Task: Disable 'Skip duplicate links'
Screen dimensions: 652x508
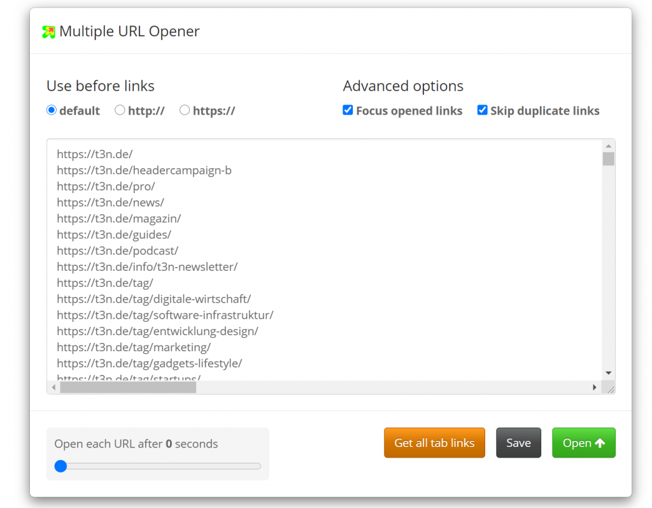Action: coord(482,110)
